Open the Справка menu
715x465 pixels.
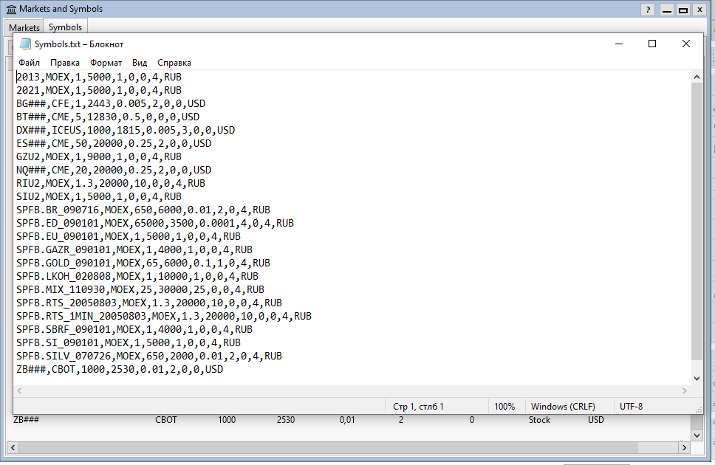tap(174, 62)
